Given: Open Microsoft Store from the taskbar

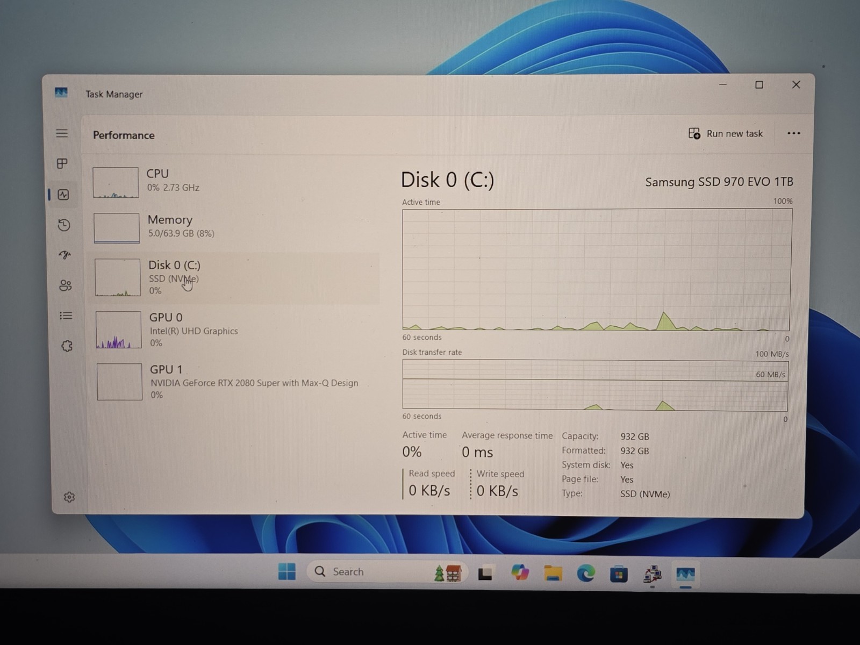Looking at the screenshot, I should [619, 574].
